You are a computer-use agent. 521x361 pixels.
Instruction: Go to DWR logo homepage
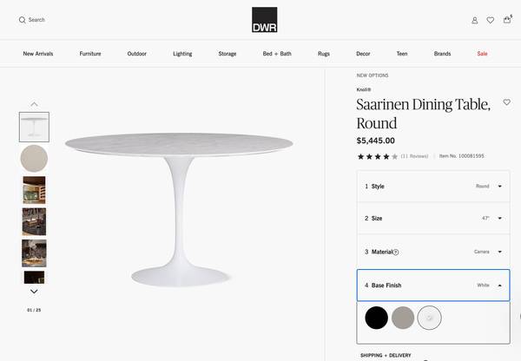tap(264, 19)
